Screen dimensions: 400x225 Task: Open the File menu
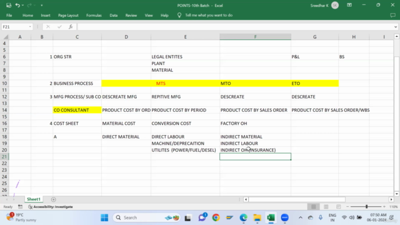click(x=9, y=15)
